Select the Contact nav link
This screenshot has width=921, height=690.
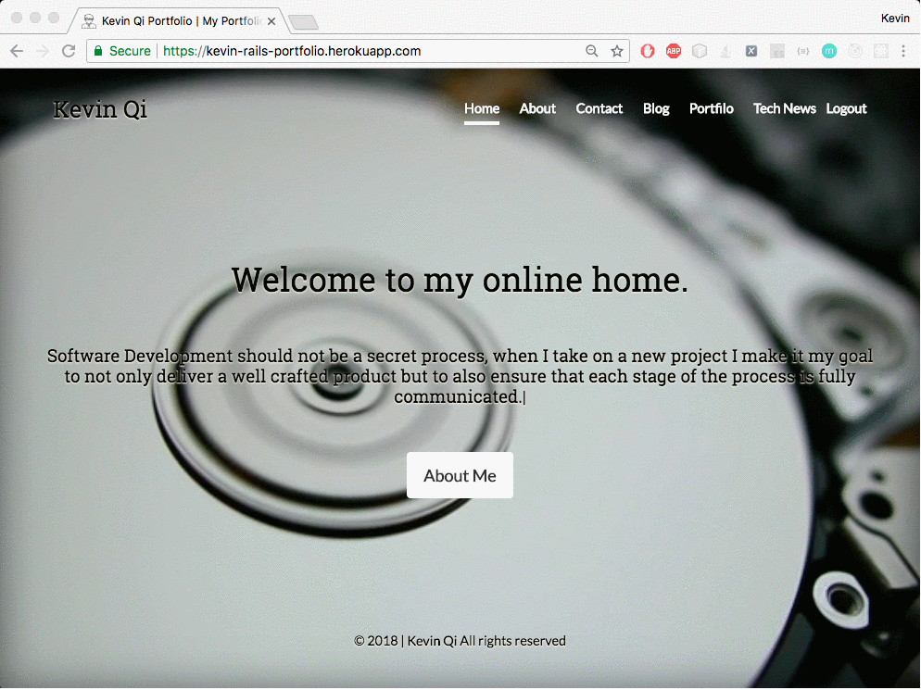tap(599, 108)
